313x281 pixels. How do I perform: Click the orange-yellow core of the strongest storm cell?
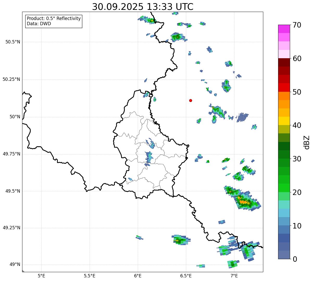pos(243,202)
